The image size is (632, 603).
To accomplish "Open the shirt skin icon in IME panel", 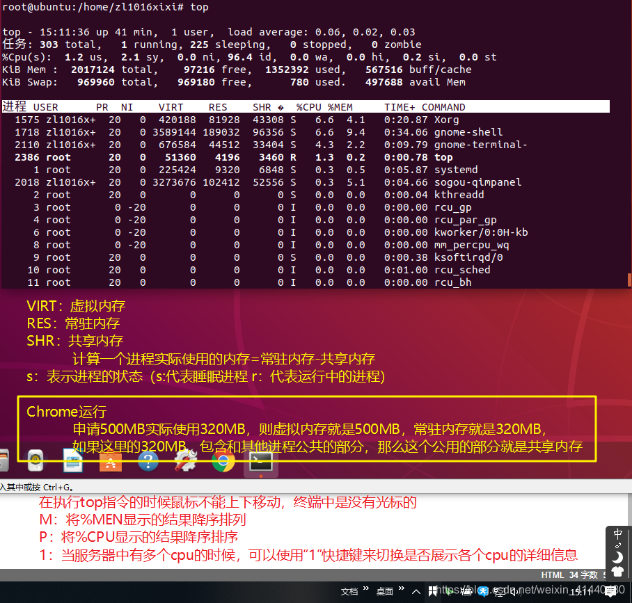I will point(617,571).
